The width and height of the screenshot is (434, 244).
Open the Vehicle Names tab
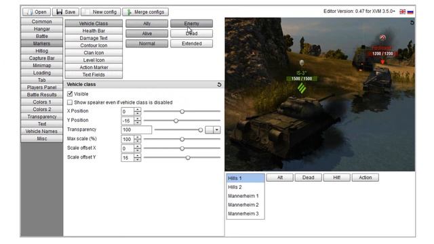pyautogui.click(x=41, y=131)
